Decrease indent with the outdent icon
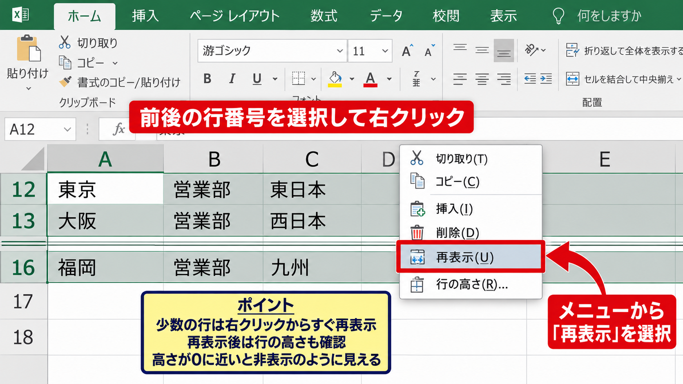 [530, 78]
